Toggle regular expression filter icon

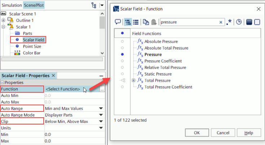229,22
